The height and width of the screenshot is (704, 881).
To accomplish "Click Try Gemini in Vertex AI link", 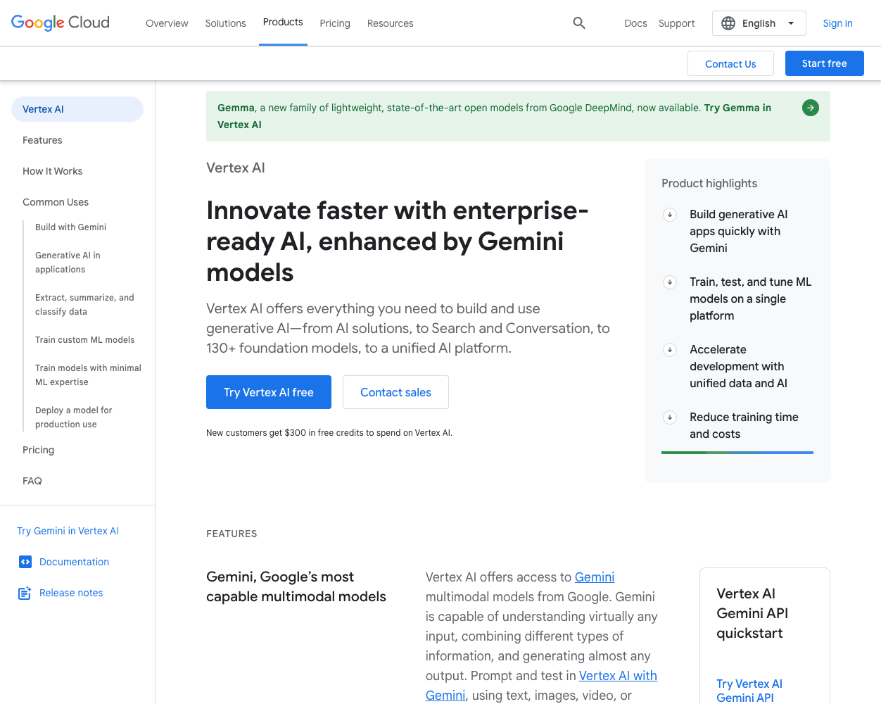I will coord(68,531).
